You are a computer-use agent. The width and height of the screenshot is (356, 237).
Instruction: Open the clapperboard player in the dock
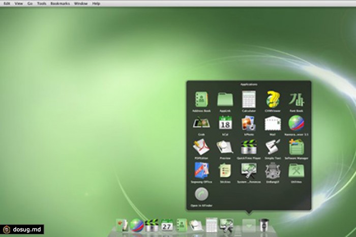[152, 225]
